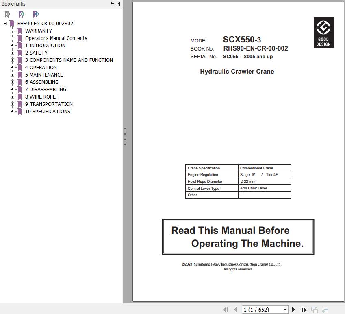The image size is (345, 314).
Task: Click serial text SC055 – 8005 and up
Action: pos(248,57)
